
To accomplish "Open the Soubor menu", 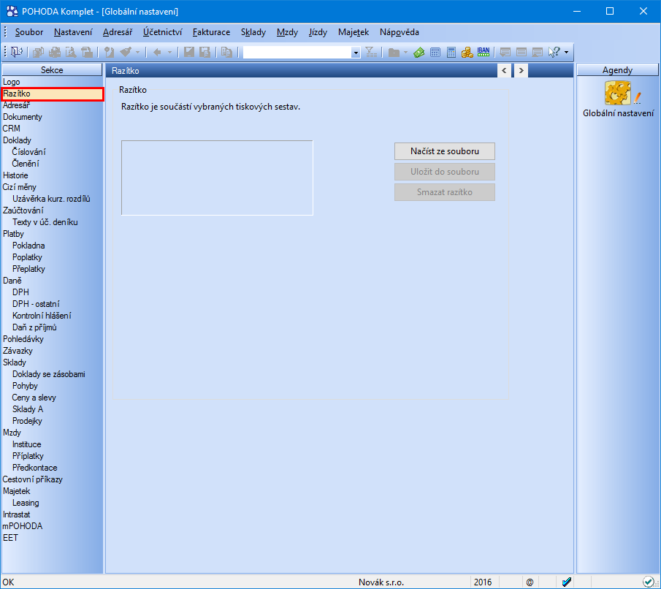I will (x=29, y=32).
